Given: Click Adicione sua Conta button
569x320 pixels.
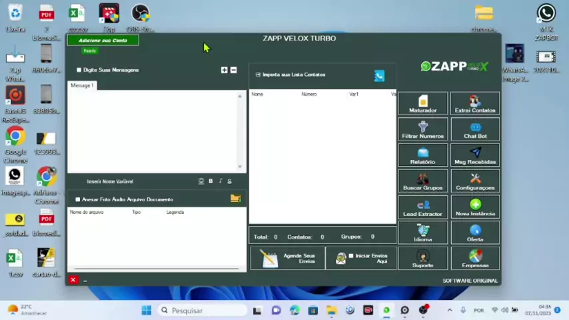Looking at the screenshot, I should point(103,41).
